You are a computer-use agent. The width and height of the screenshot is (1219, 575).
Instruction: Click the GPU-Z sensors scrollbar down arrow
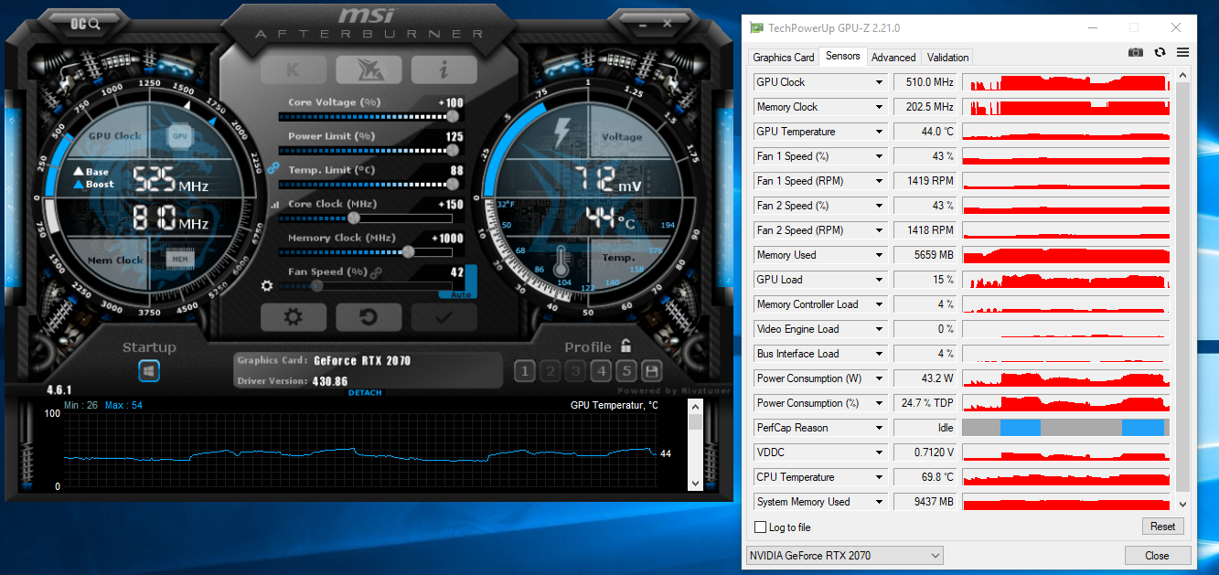tap(1182, 504)
